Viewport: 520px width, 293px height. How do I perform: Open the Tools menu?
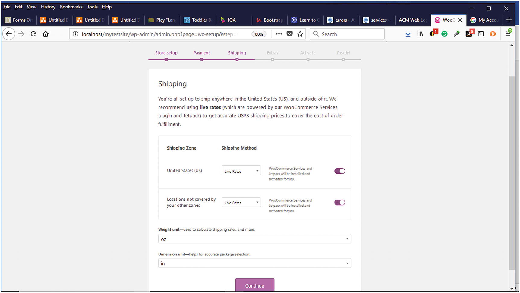point(92,7)
